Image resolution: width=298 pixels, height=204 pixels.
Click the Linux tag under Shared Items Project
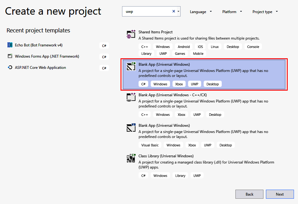click(x=215, y=47)
